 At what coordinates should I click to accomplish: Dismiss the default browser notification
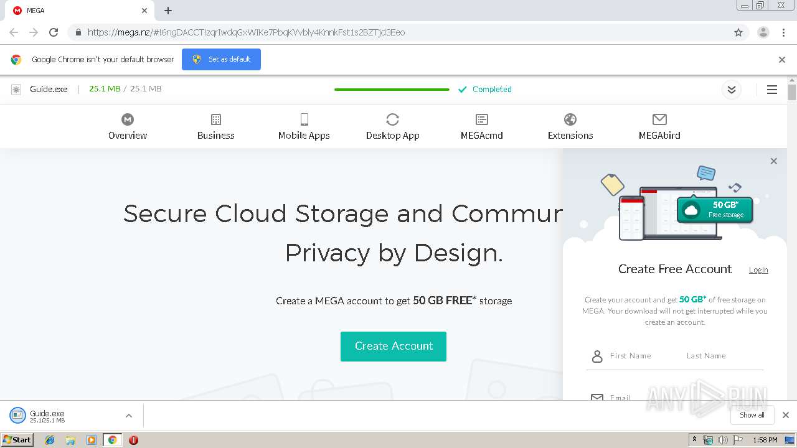click(782, 60)
